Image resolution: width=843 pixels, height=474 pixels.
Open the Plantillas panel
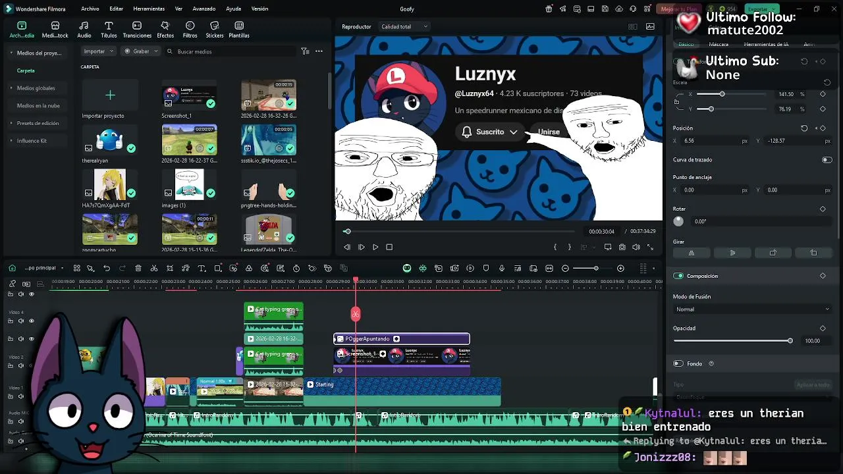coord(239,30)
